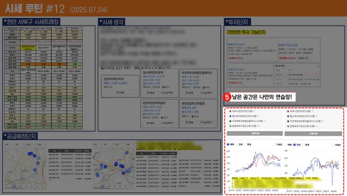This screenshot has height=196, width=347.
Task: Remove 힐스테이트천안신부 from the right chart list
Action: pos(317,116)
